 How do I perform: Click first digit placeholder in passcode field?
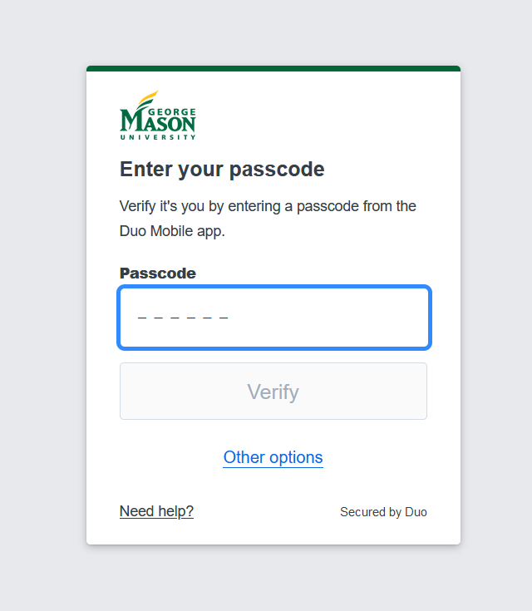[142, 318]
